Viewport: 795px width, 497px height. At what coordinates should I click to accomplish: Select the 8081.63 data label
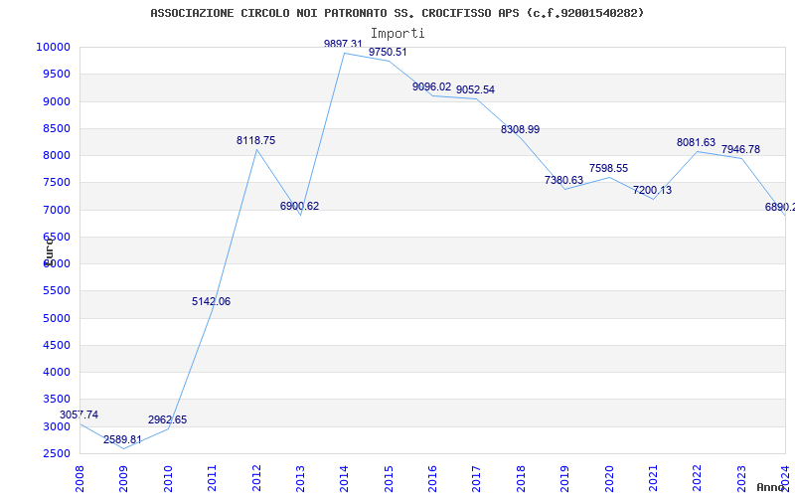(x=697, y=142)
